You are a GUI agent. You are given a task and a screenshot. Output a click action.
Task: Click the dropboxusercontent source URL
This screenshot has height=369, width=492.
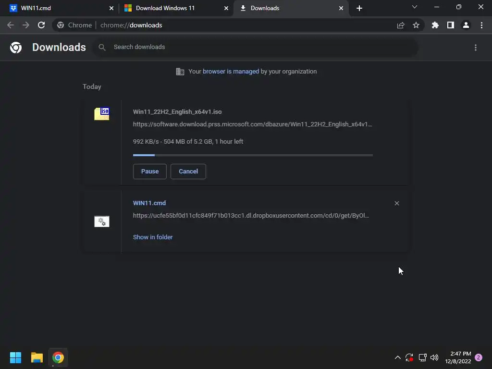point(251,216)
